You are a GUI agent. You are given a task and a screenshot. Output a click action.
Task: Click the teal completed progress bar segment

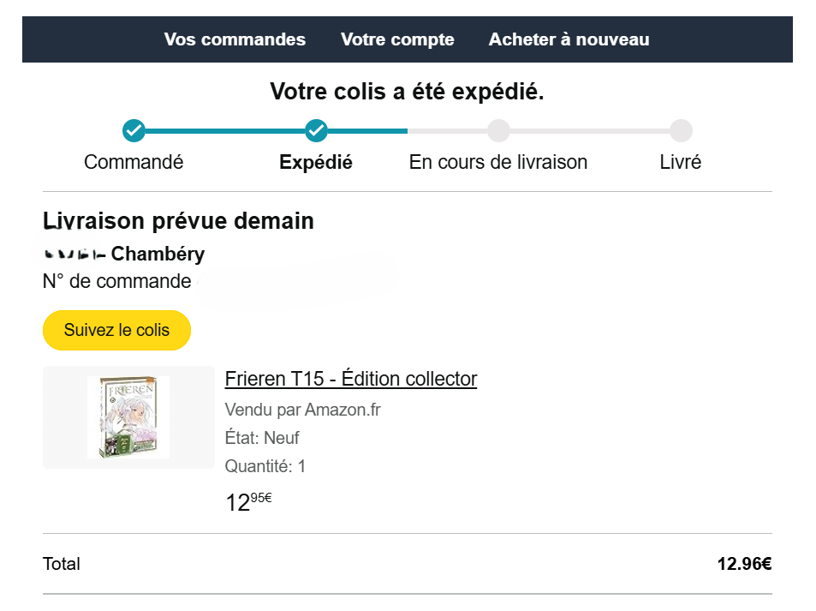(224, 131)
